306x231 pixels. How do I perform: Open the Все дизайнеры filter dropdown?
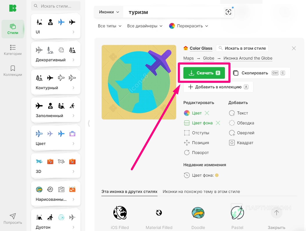coord(145,26)
